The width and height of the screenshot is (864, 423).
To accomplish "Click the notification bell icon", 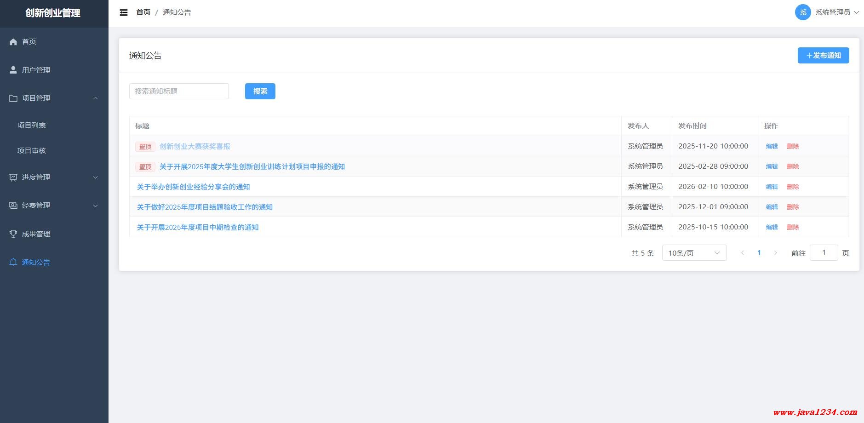I will 13,262.
